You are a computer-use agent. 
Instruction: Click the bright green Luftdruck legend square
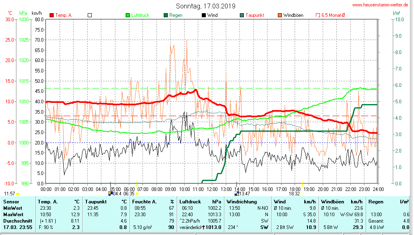(128, 15)
